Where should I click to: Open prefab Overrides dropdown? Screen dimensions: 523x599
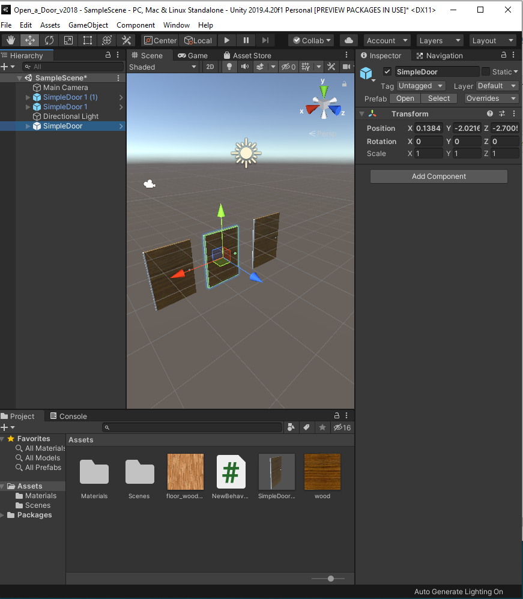[x=491, y=98]
